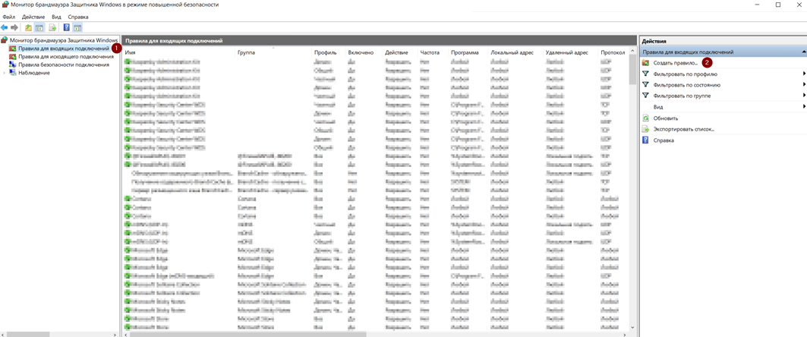Click the blue Help question-mark toolbar icon

(67, 28)
